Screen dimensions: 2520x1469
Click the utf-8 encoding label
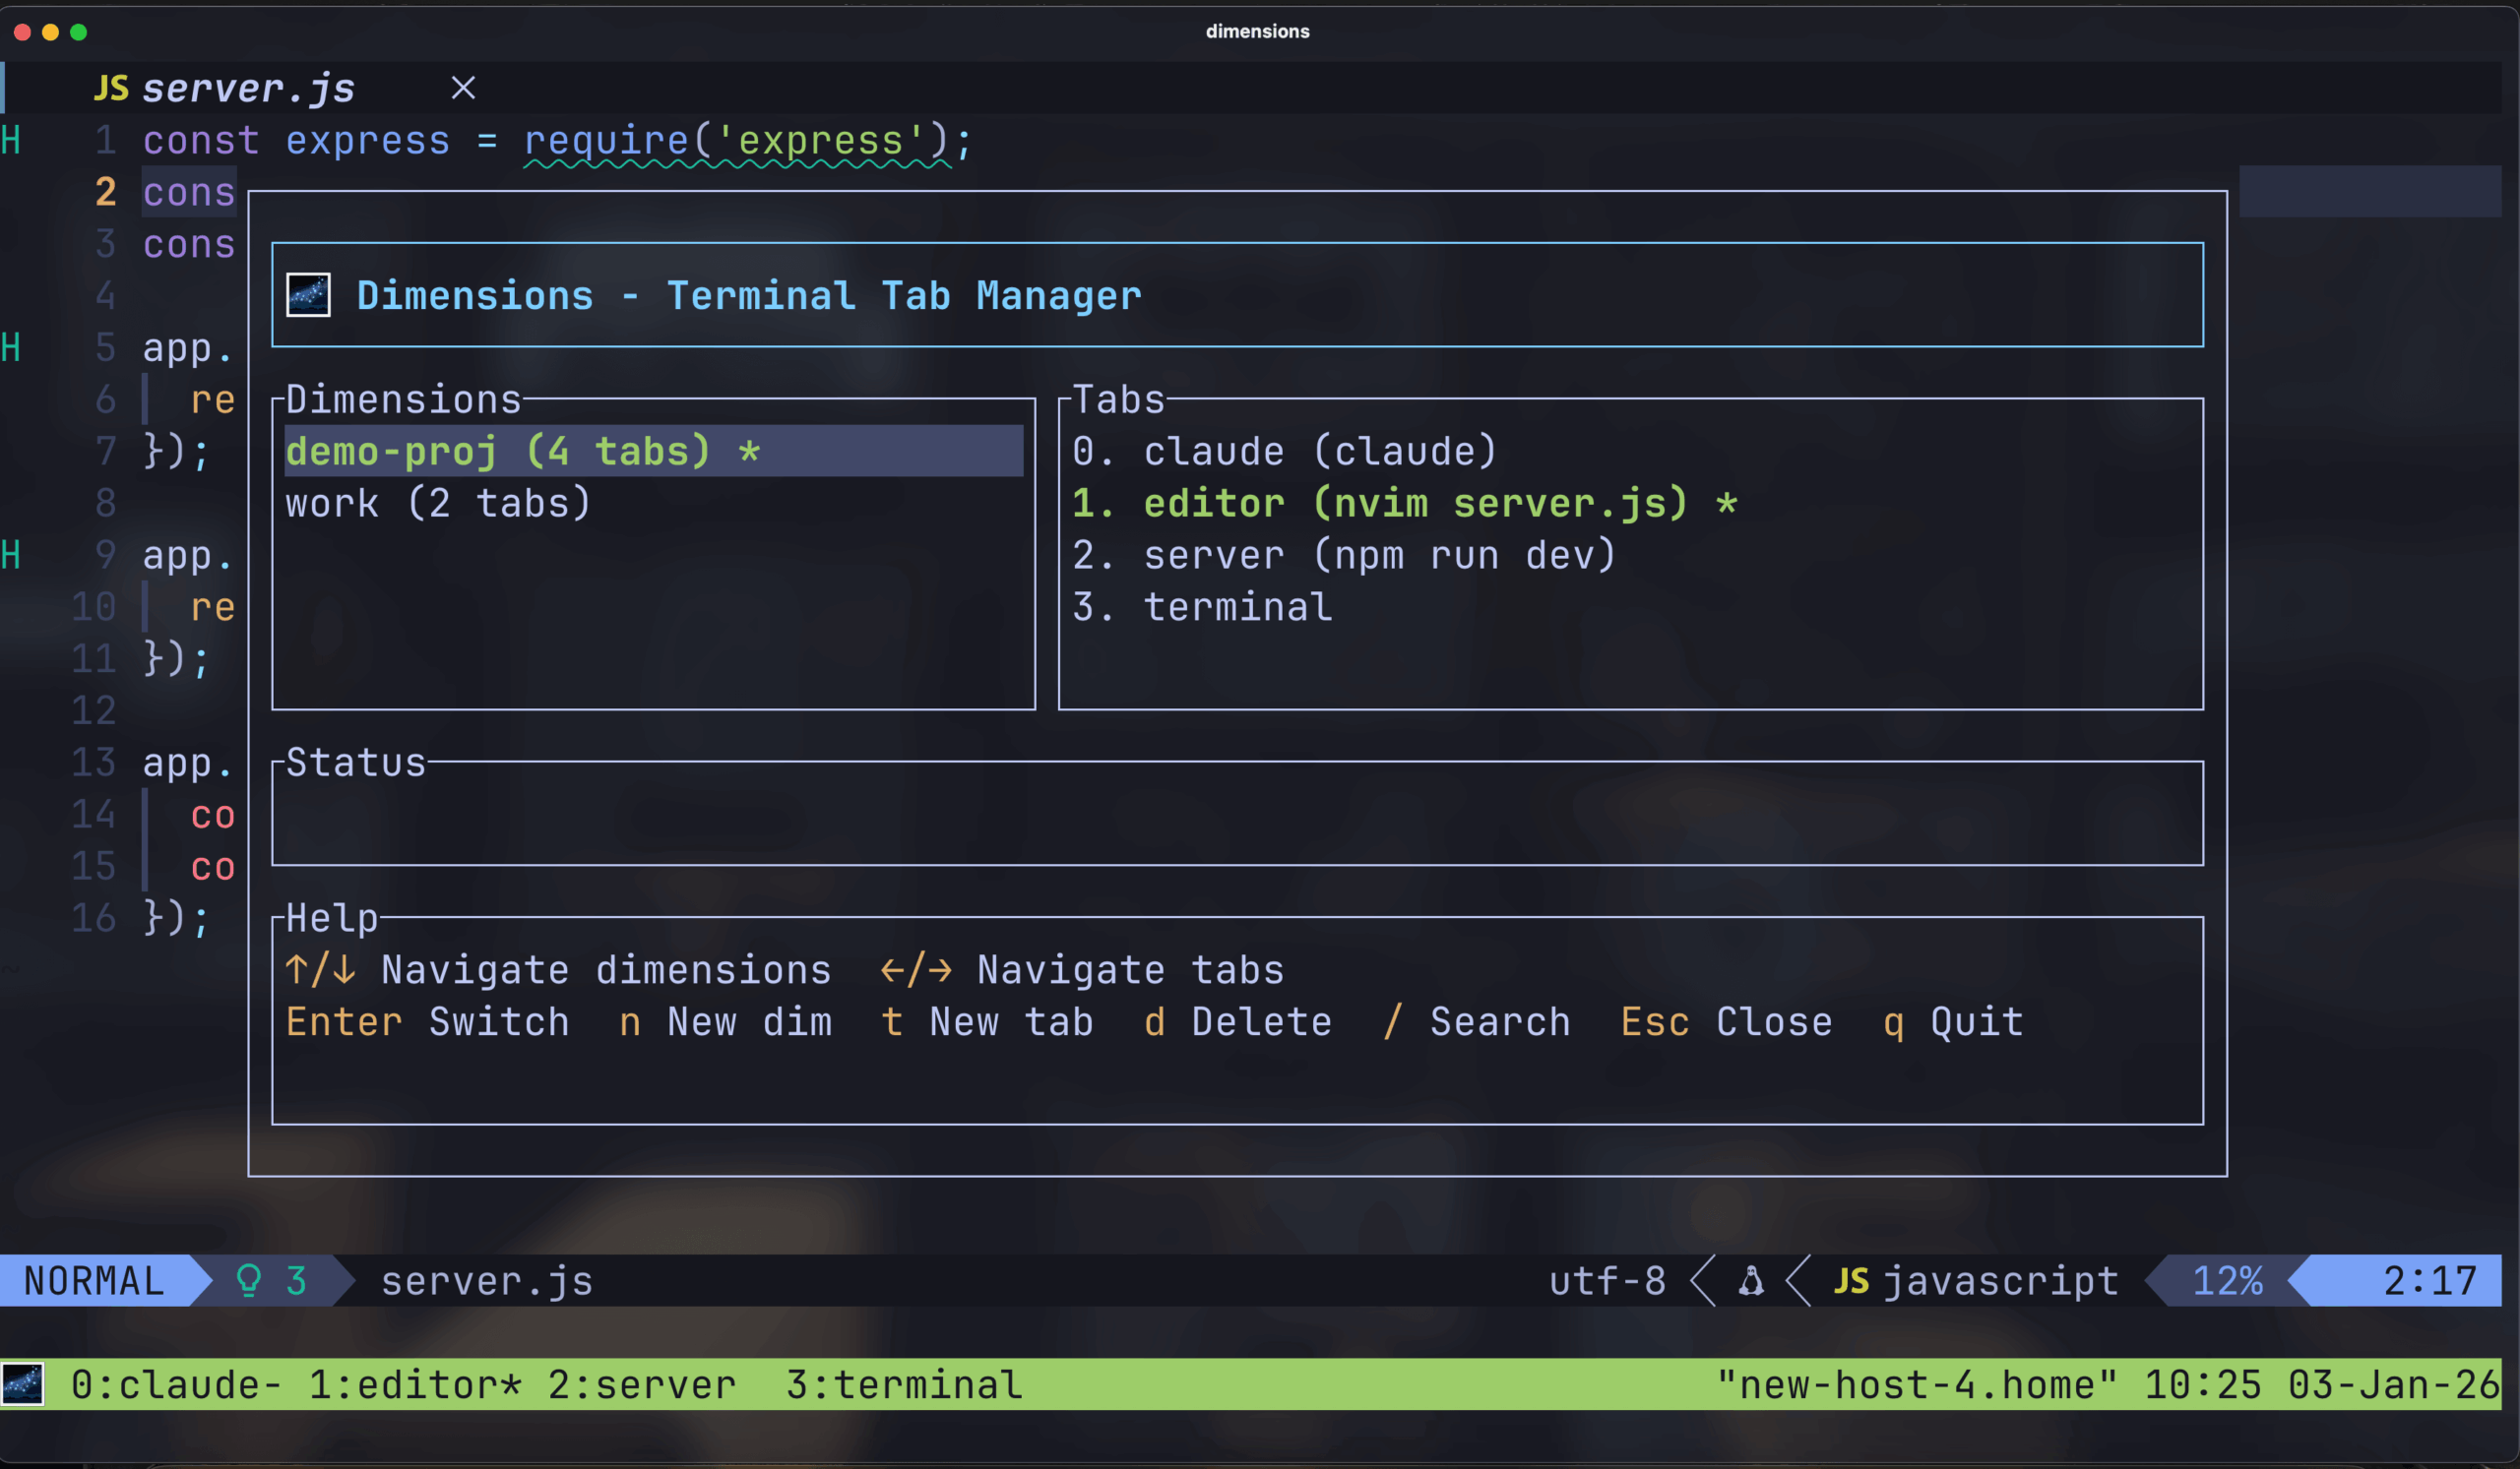tap(1607, 1280)
